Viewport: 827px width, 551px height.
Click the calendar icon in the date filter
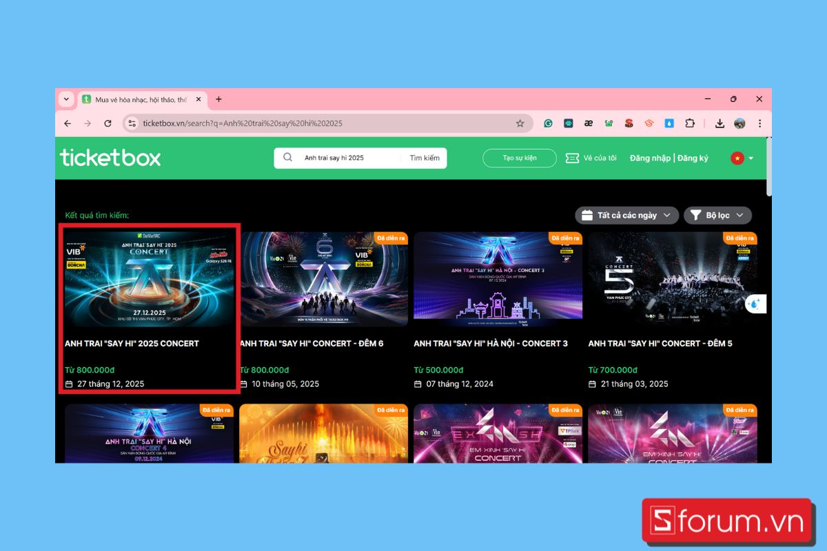pos(587,216)
